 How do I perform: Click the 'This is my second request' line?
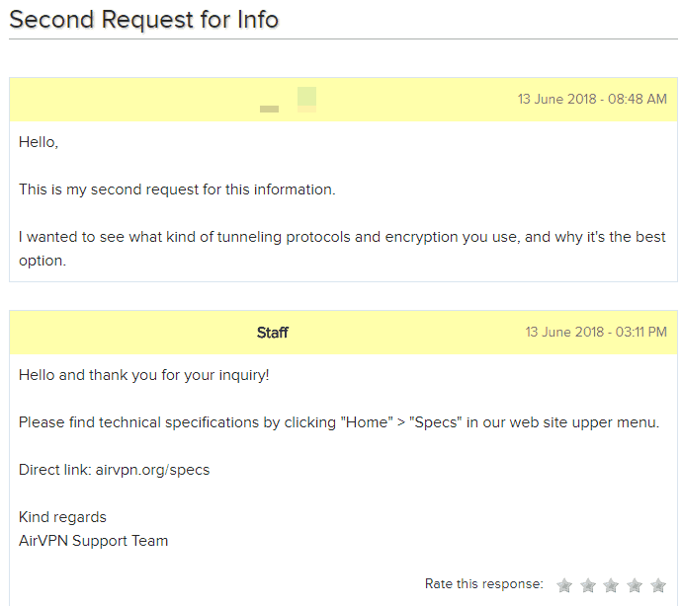[x=177, y=190]
